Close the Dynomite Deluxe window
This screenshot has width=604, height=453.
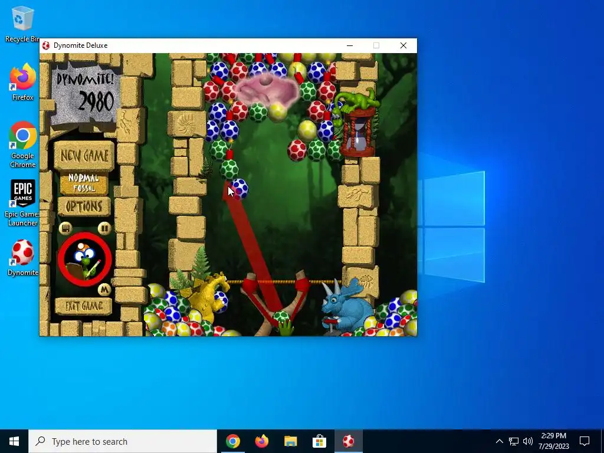(403, 45)
